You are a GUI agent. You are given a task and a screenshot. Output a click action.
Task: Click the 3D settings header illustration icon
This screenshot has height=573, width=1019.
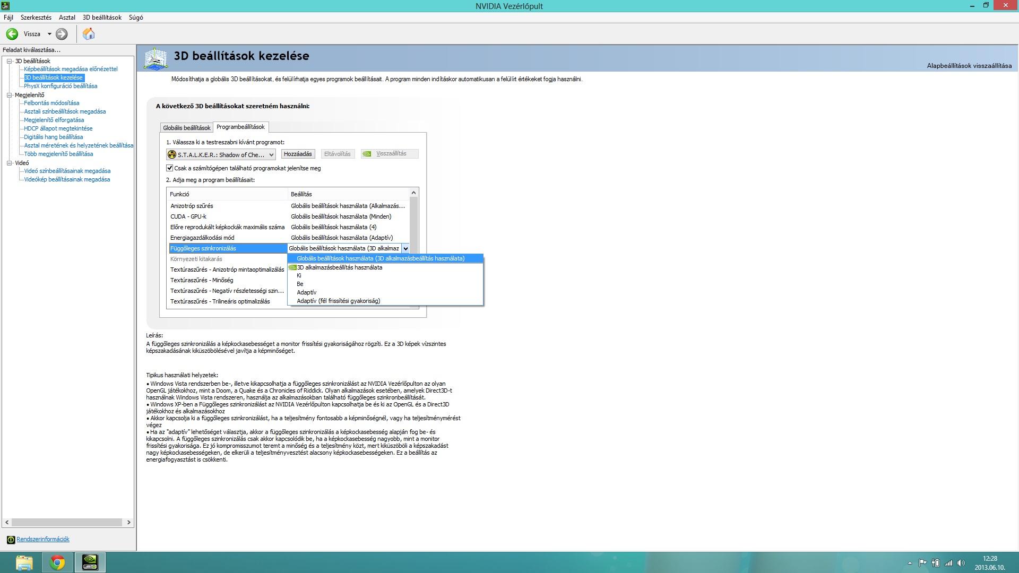click(156, 58)
